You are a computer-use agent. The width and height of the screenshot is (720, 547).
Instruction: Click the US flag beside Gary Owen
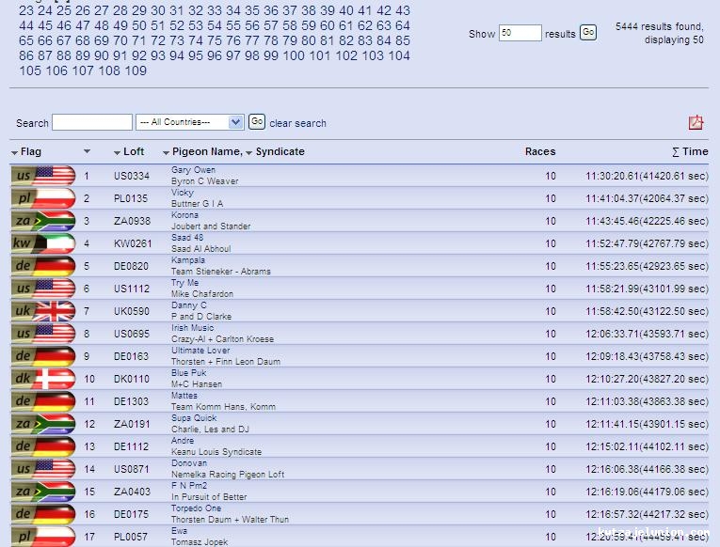(x=43, y=176)
